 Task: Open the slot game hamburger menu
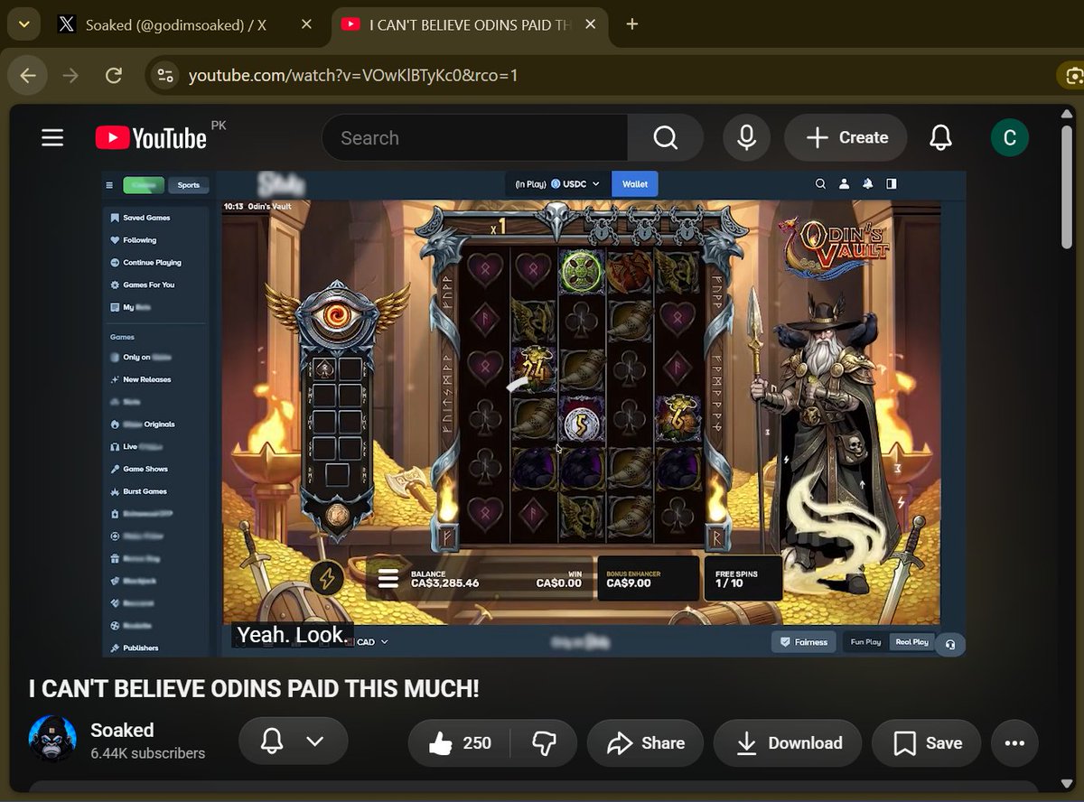click(x=388, y=578)
